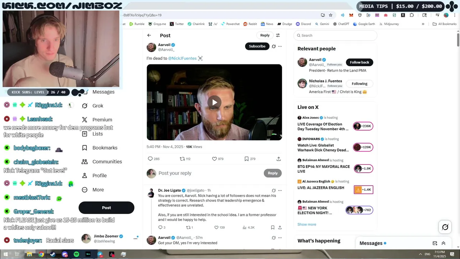460x259 pixels.
Task: Bookmark the post with 279 bookmarks
Action: click(x=247, y=159)
